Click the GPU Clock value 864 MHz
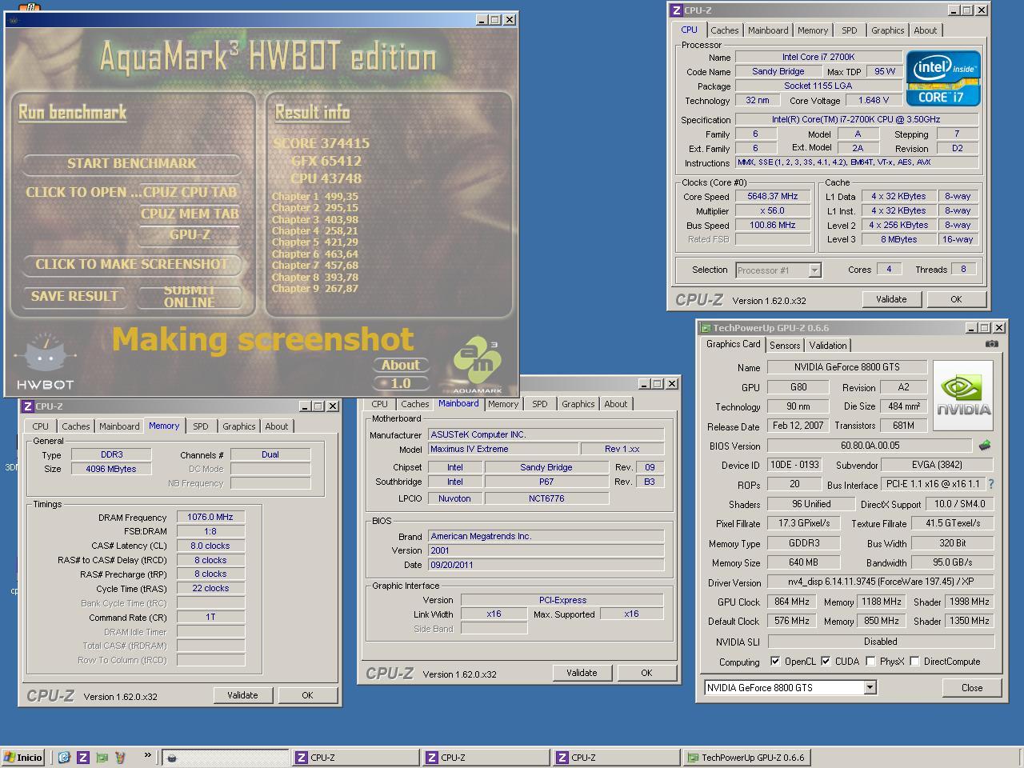The image size is (1024, 768). coord(792,602)
